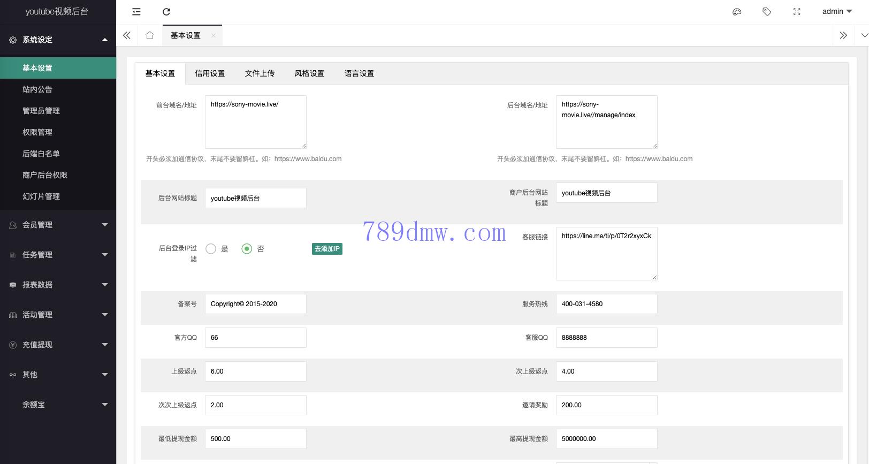869x464 pixels.
Task: Select 是 for 后台登录IP过滤
Action: [x=211, y=249]
